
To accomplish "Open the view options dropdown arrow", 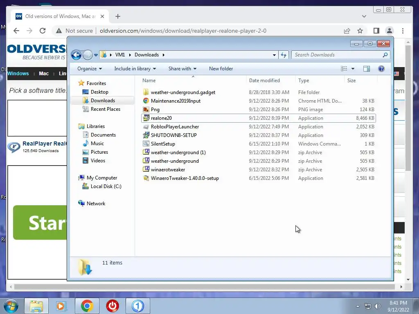I will [x=353, y=69].
